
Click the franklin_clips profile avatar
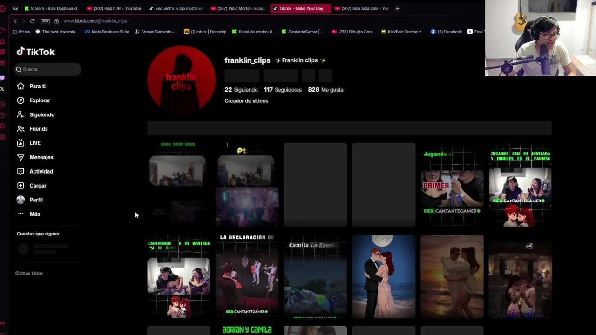point(182,80)
